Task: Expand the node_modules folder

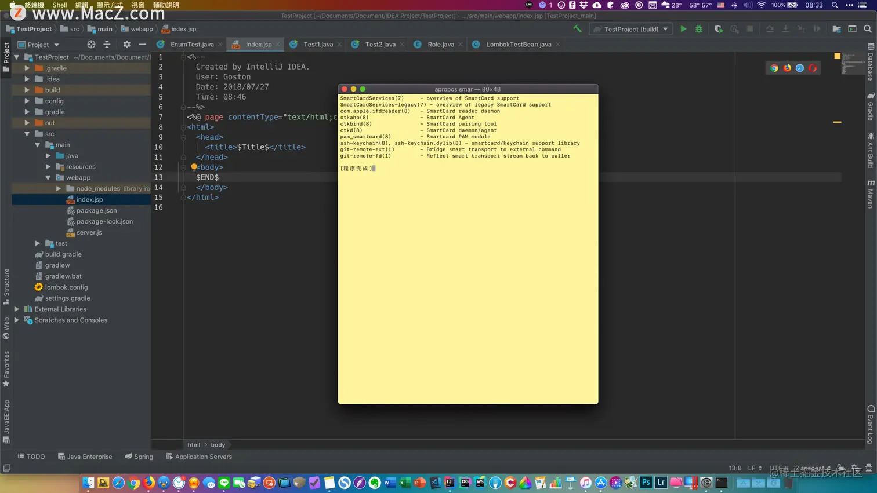Action: [59, 188]
